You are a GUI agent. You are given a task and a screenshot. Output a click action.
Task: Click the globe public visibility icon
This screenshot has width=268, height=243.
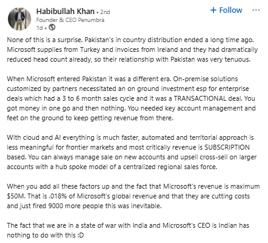tap(52, 27)
